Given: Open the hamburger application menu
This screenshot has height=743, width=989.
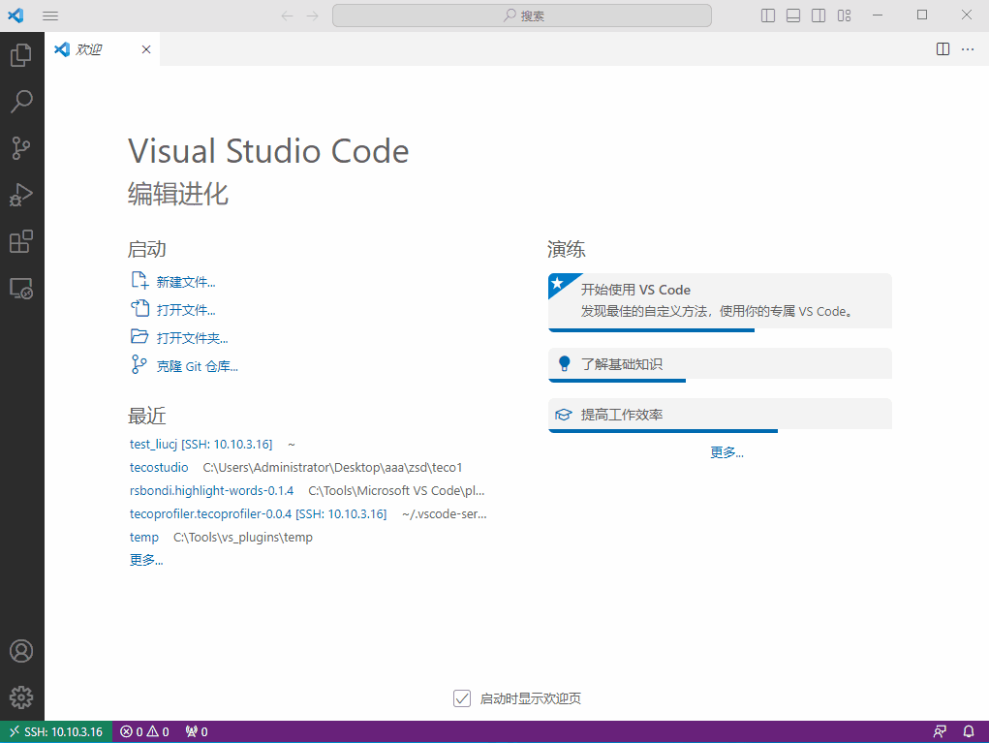Looking at the screenshot, I should [x=50, y=15].
